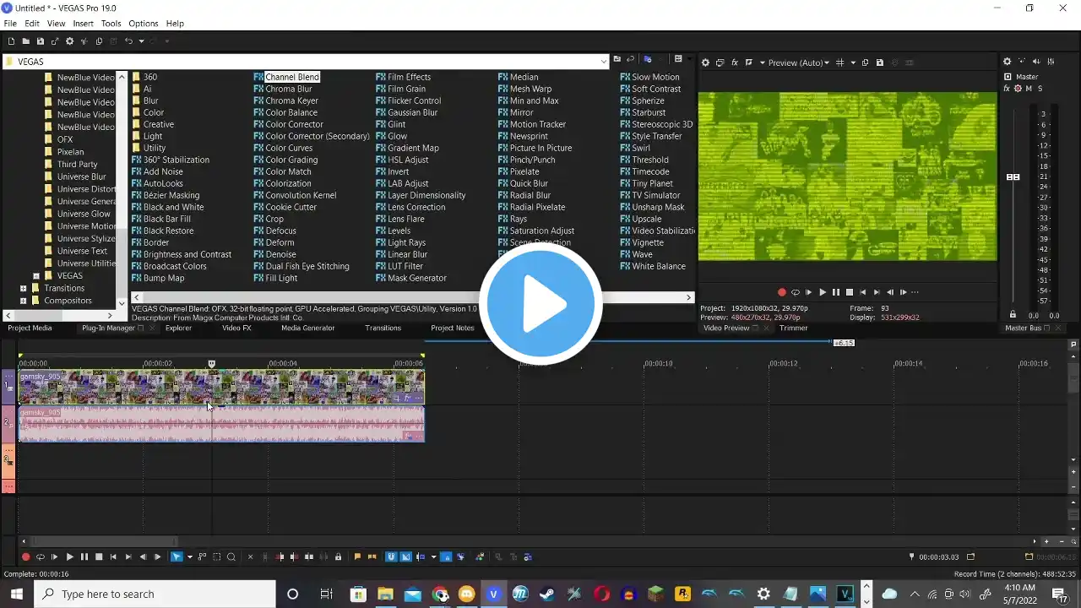
Task: Click the Zoom Edit Tool magnifier icon
Action: [231, 556]
